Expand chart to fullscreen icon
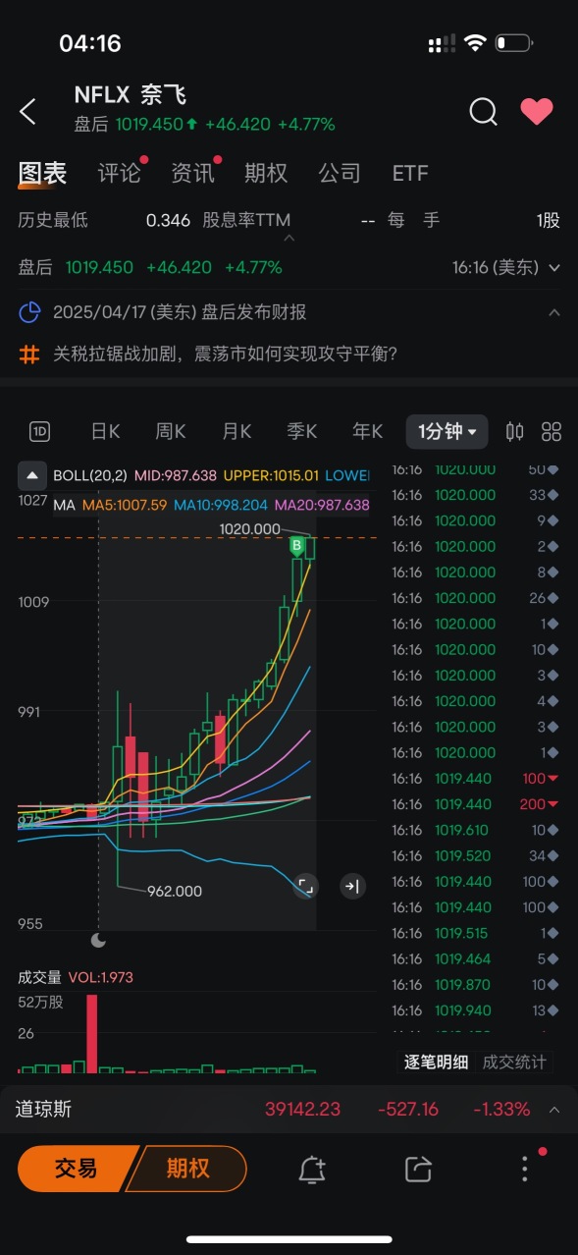The width and height of the screenshot is (578, 1255). (x=305, y=886)
